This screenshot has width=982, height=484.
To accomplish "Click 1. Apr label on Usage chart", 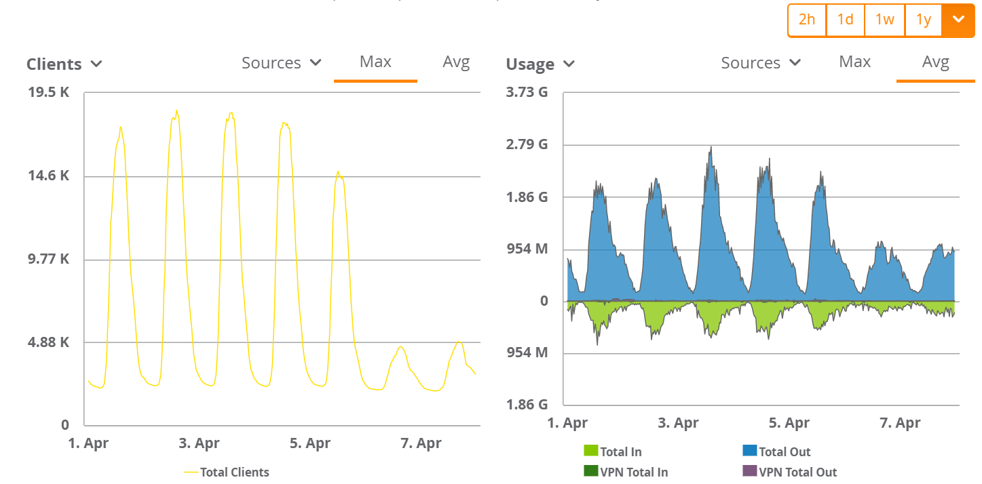I will pos(567,424).
